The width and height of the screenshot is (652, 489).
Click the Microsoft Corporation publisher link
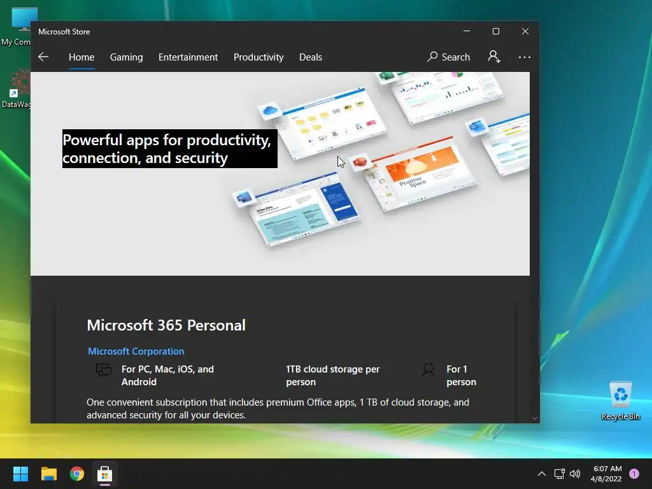click(x=136, y=351)
